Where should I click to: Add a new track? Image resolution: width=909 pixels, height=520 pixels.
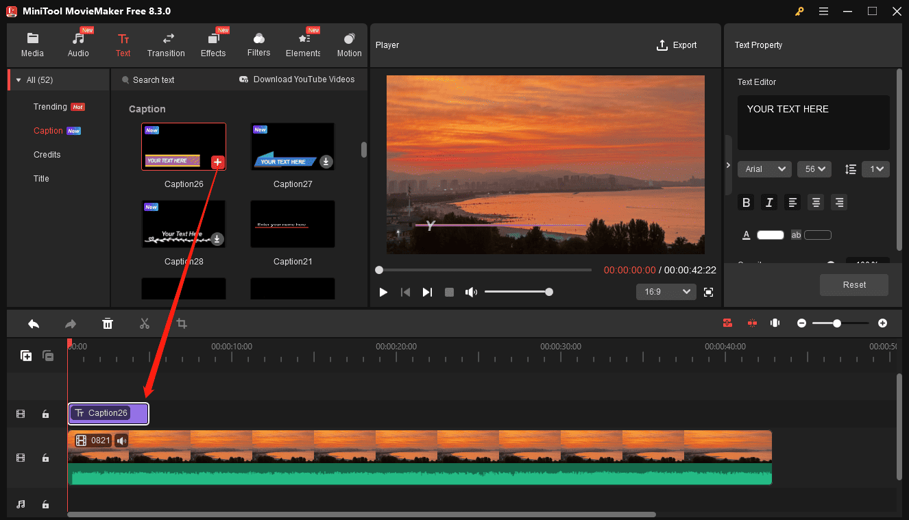26,356
